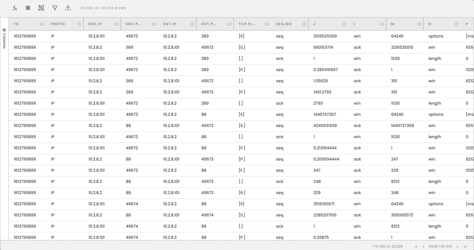This screenshot has height=250, width=474.
Task: Select cell with value 1440737357
Action: coord(325,114)
